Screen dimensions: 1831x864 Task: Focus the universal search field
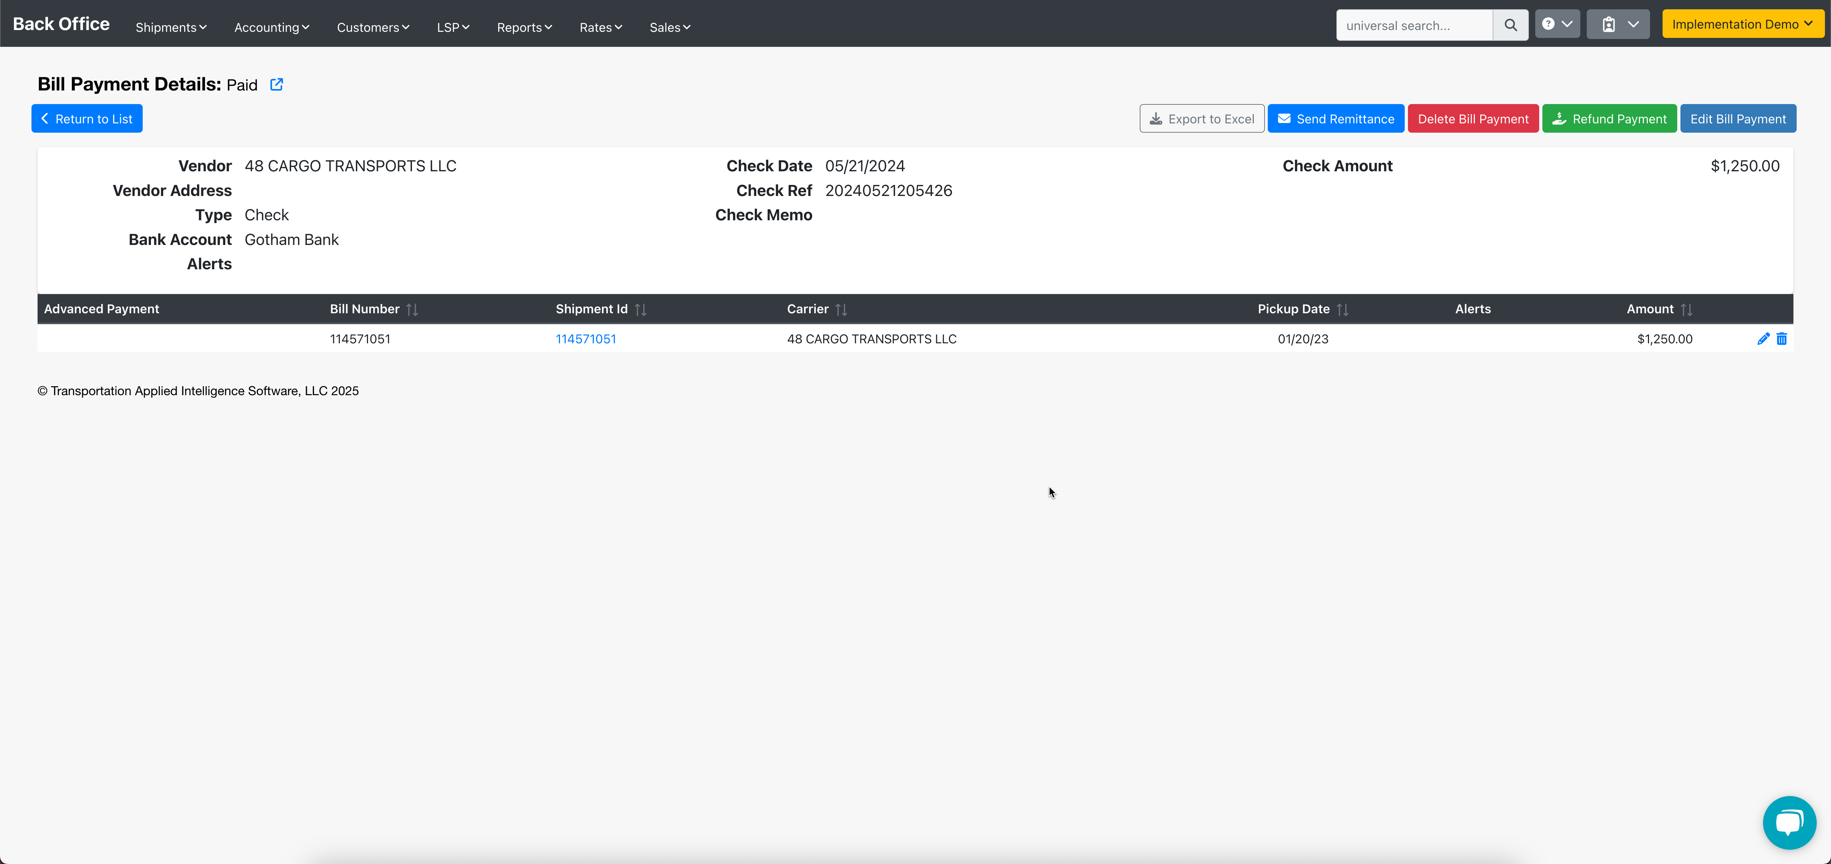click(x=1414, y=25)
